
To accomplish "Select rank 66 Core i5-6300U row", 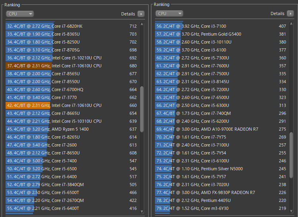I will click(221, 105).
